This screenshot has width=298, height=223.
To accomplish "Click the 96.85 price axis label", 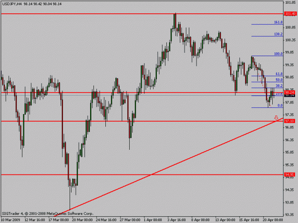I will click(x=290, y=127).
